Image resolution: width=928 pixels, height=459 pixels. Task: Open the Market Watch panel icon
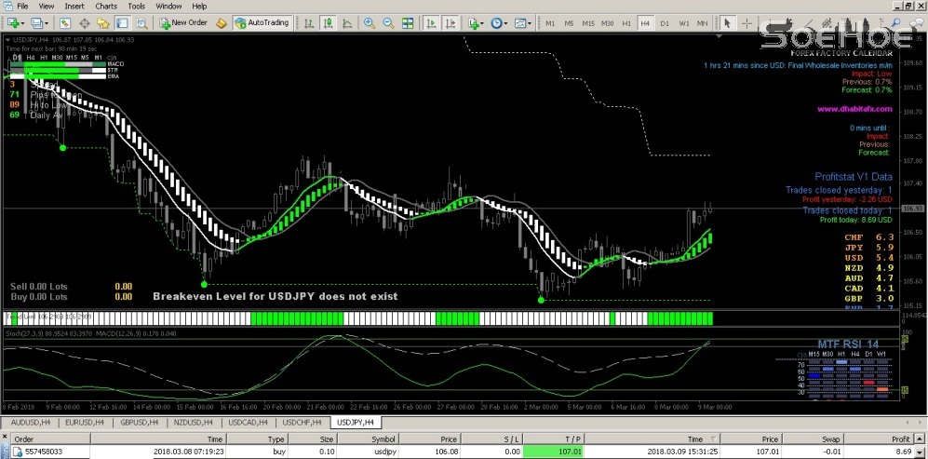[x=65, y=22]
